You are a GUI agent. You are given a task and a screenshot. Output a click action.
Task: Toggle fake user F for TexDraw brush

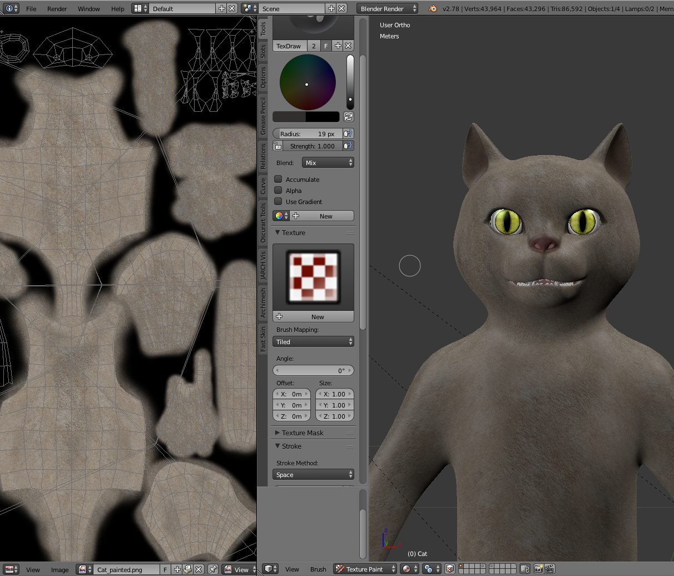click(x=326, y=46)
